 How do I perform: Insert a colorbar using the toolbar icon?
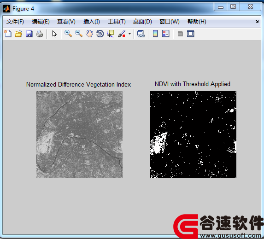155,34
